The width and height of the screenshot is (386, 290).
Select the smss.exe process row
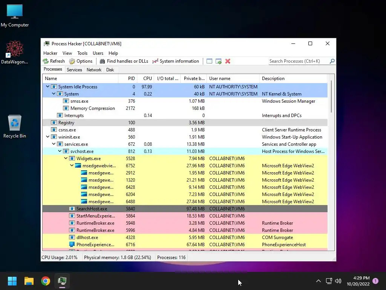click(185, 101)
